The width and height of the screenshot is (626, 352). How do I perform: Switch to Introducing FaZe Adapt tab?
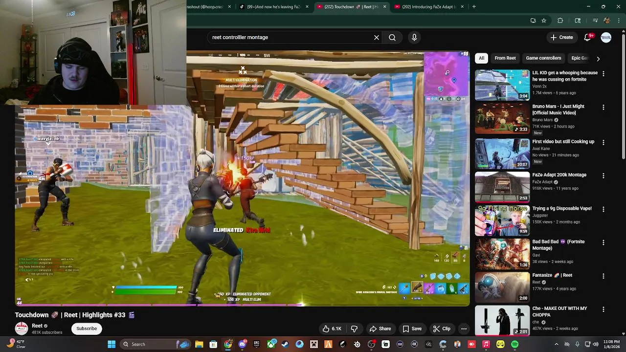coord(429,7)
